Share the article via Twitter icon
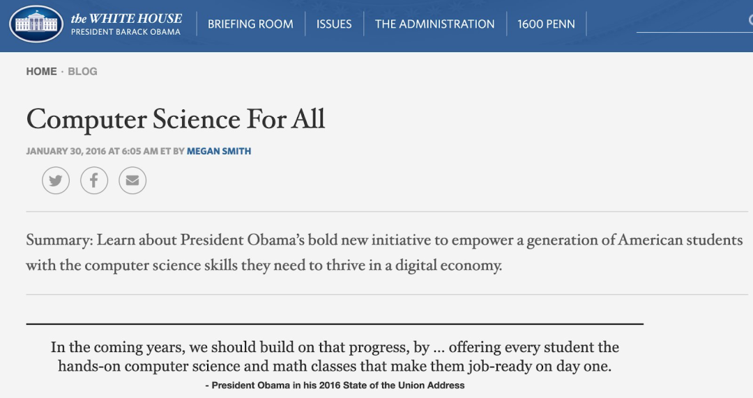 point(56,180)
